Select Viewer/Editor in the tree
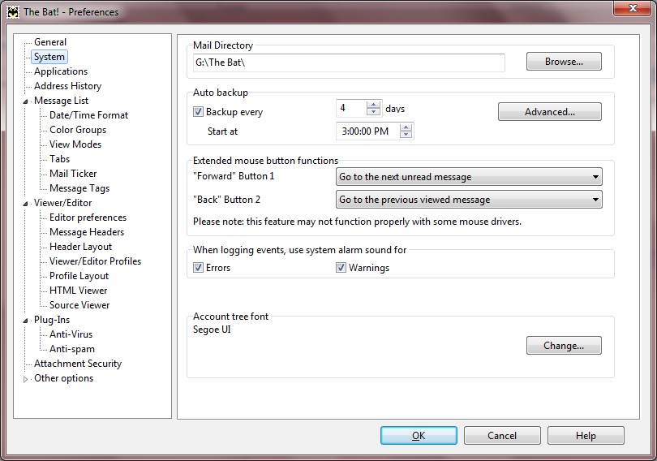The image size is (657, 461). [62, 203]
